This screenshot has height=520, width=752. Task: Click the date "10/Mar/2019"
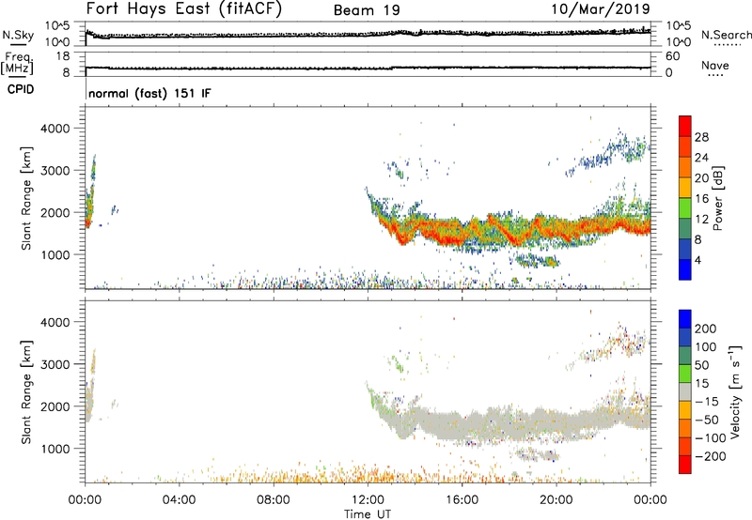click(x=601, y=9)
